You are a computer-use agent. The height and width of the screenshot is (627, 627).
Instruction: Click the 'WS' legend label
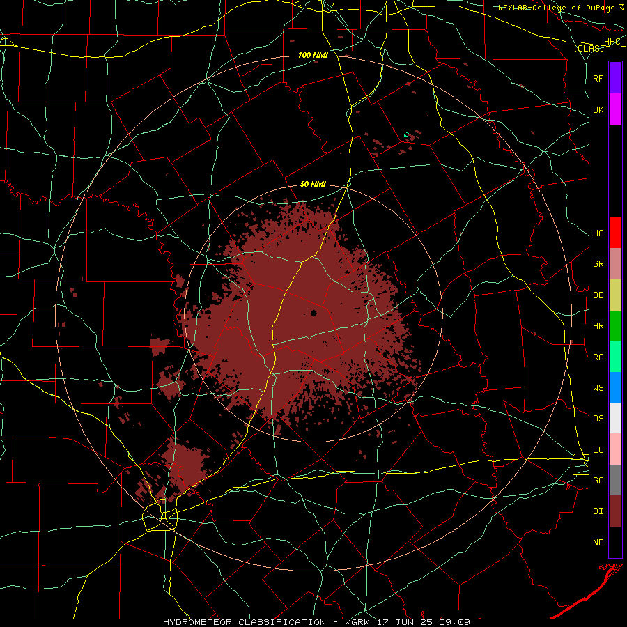point(598,387)
